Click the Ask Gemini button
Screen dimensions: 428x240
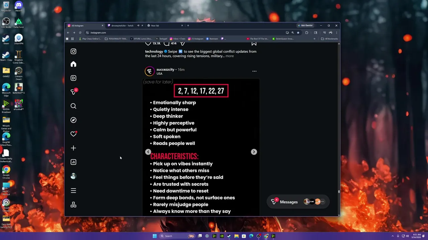click(x=305, y=26)
